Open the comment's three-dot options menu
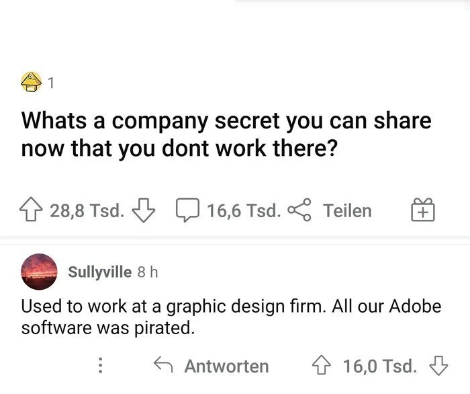 pyautogui.click(x=101, y=366)
